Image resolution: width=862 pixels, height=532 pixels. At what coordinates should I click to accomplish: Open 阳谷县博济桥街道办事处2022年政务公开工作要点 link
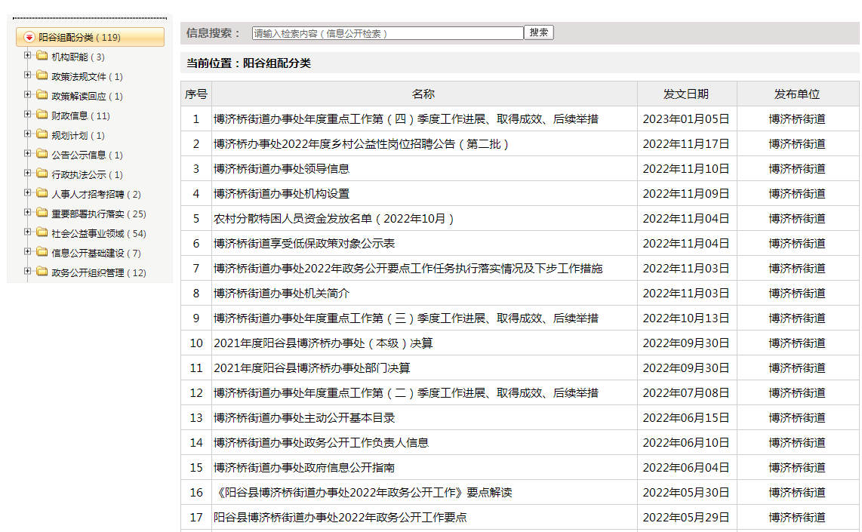(x=340, y=518)
